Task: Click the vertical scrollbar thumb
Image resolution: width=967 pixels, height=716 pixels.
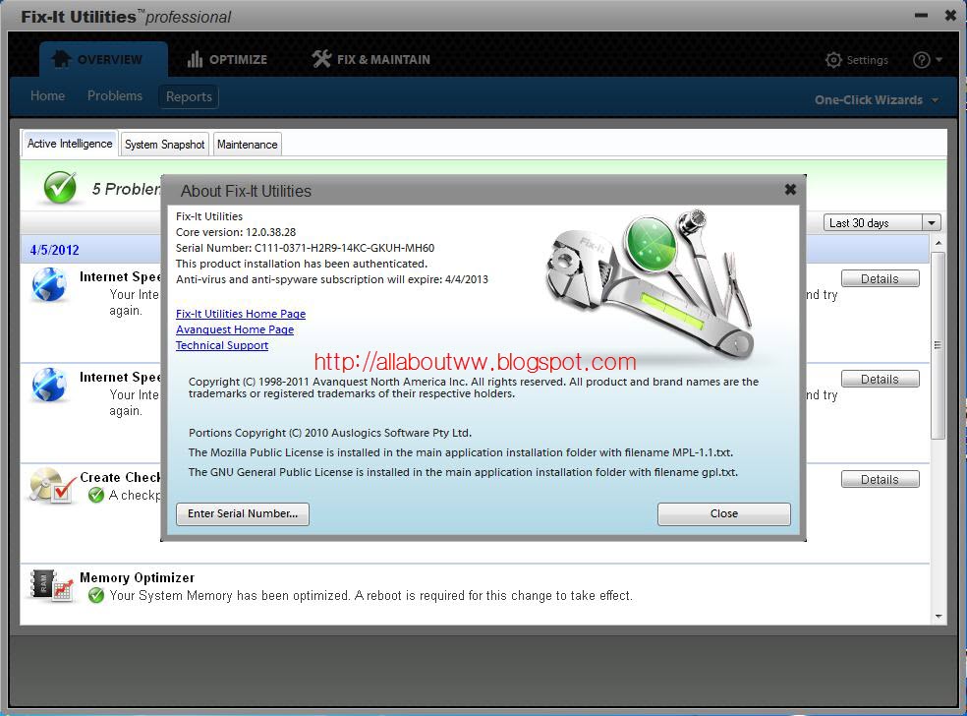Action: pos(939,345)
